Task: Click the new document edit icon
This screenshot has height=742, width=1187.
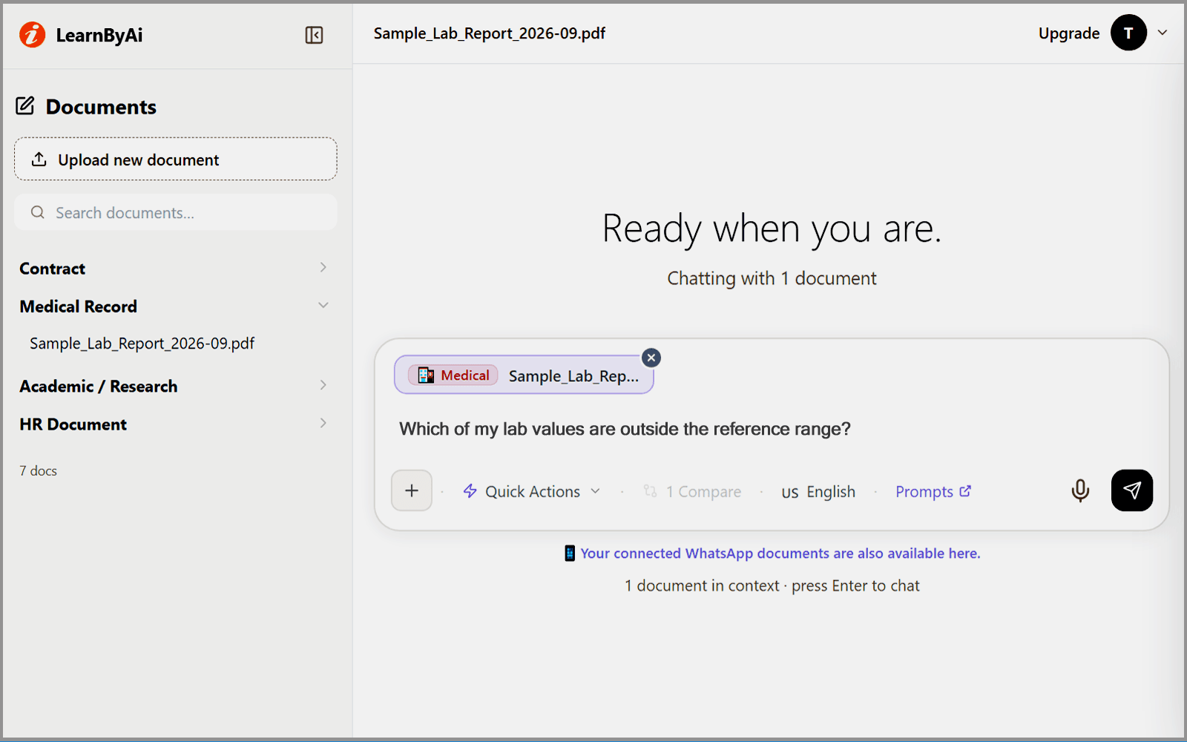Action: (25, 106)
